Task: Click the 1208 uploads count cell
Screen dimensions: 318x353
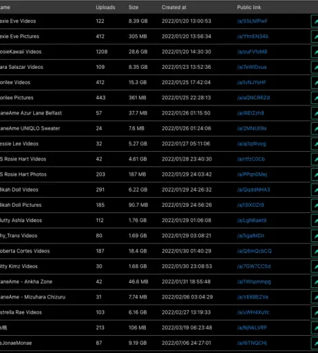Action: (x=102, y=52)
